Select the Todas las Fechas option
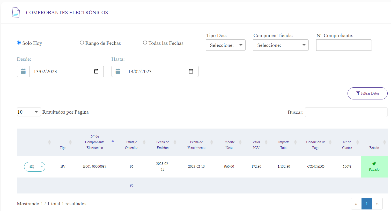The width and height of the screenshot is (391, 211). (145, 43)
